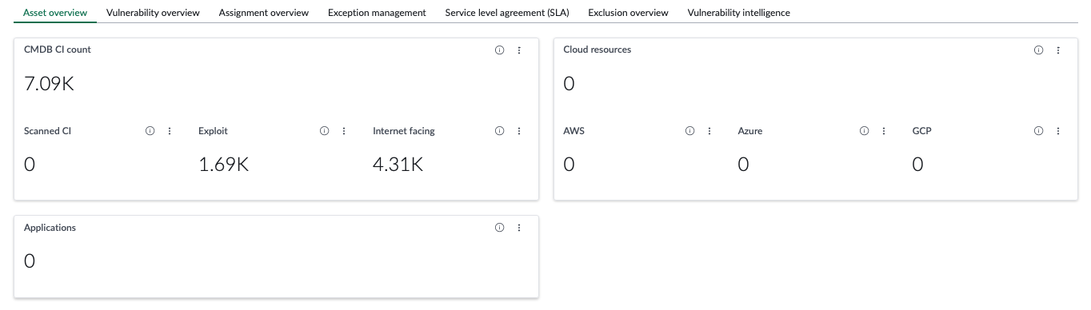This screenshot has width=1091, height=310.
Task: Show info for Internet facing widget
Action: coord(499,131)
